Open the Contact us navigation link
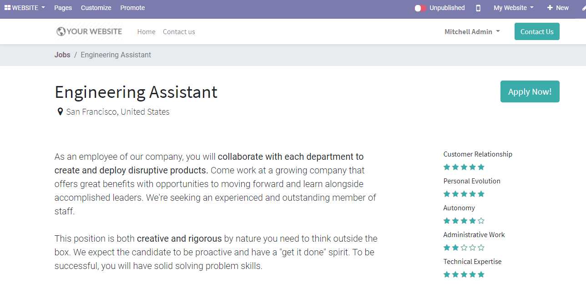Image resolution: width=586 pixels, height=294 pixels. coord(179,31)
